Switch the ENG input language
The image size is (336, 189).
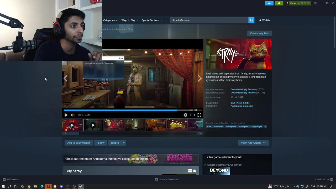point(313,186)
